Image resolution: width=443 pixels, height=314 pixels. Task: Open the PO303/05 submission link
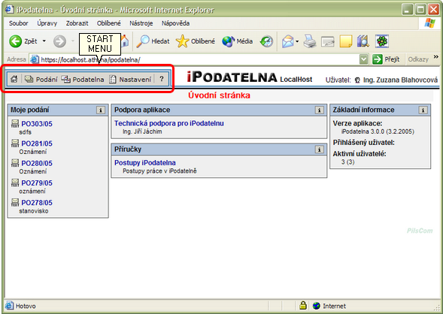click(x=37, y=123)
